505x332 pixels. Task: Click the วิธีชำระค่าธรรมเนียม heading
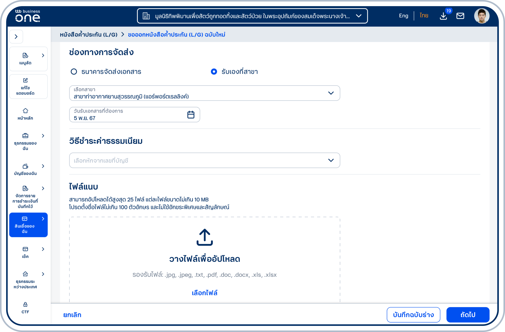pyautogui.click(x=106, y=141)
